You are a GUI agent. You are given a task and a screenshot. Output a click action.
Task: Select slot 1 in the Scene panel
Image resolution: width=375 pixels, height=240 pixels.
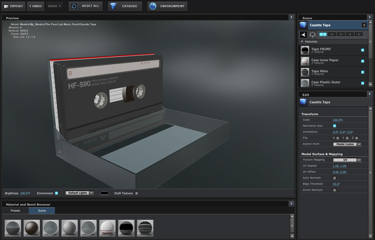(x=323, y=34)
